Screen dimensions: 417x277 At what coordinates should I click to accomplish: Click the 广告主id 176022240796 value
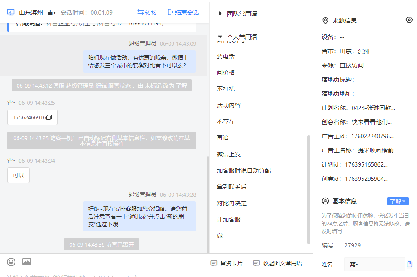tap(372, 136)
